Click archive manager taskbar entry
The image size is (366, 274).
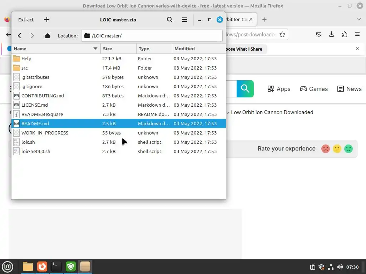[x=85, y=267]
